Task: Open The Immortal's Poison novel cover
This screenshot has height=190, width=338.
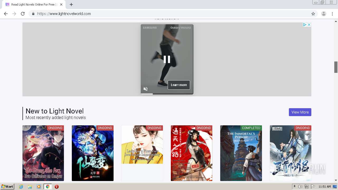Action: [x=241, y=153]
